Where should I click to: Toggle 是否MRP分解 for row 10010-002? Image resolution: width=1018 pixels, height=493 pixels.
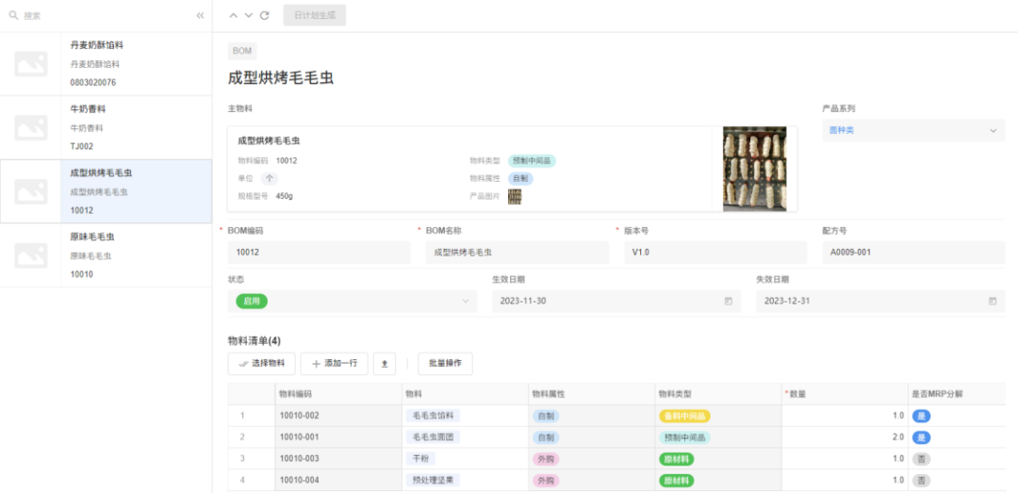(921, 416)
